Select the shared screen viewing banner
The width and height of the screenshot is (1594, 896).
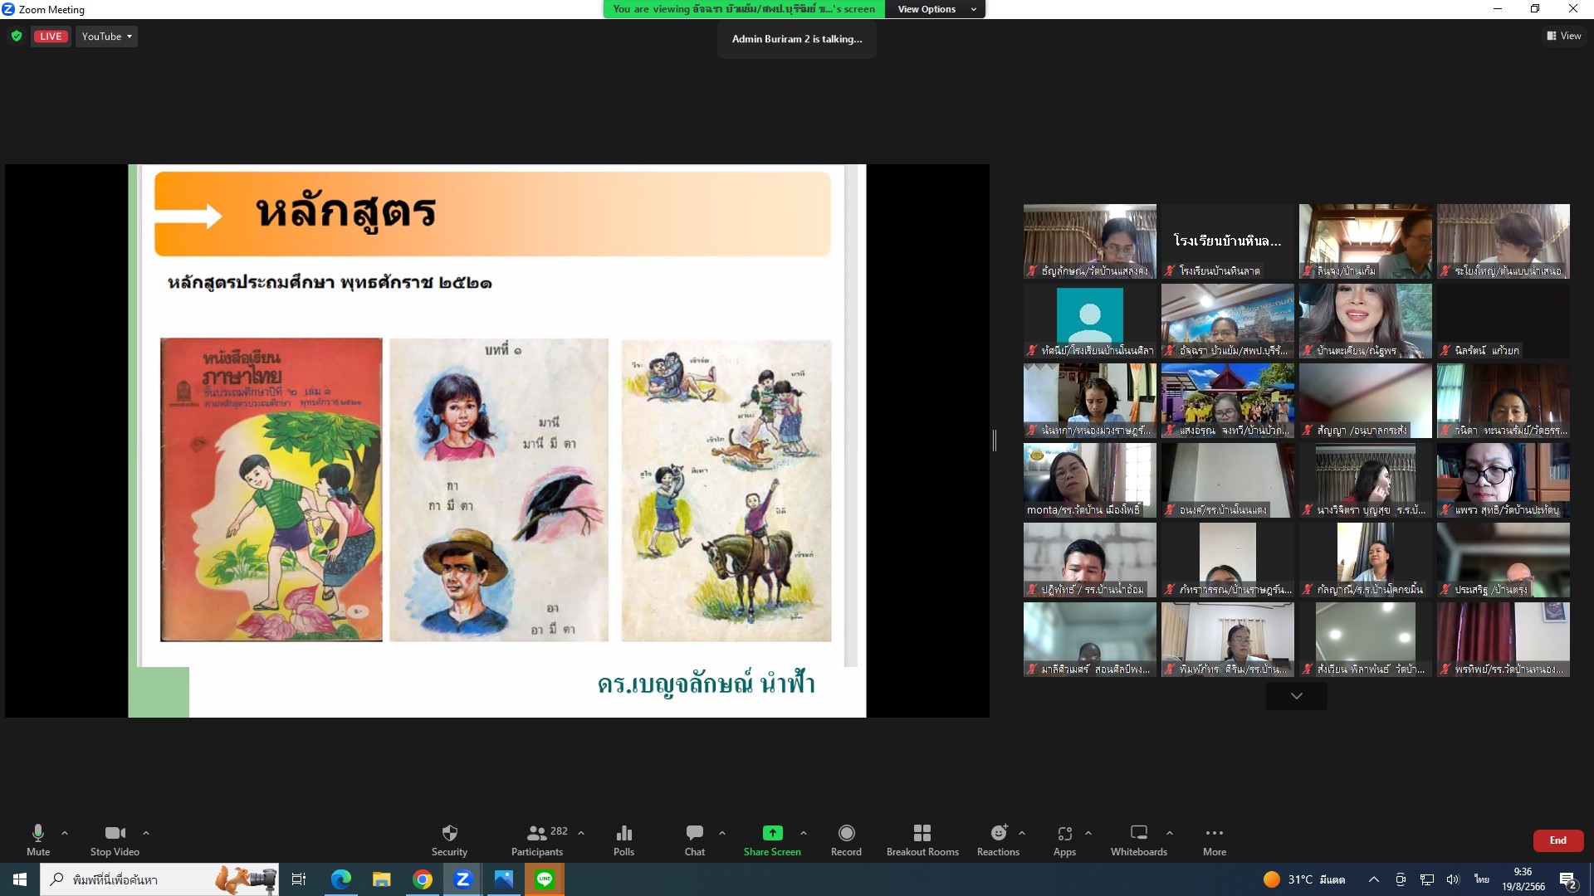click(744, 9)
